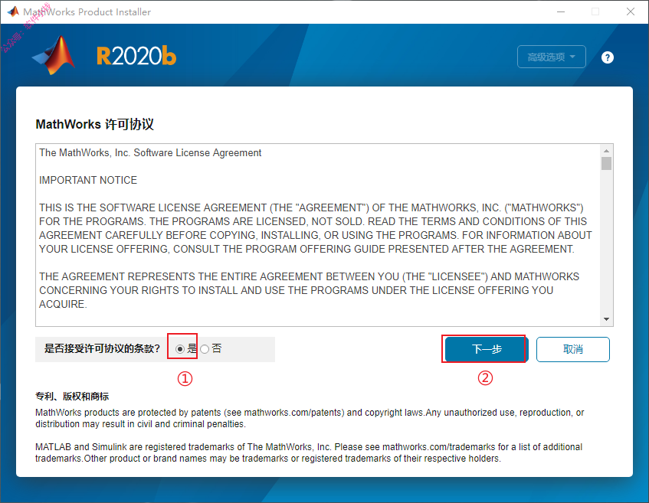This screenshot has width=649, height=503.
Task: Click the license scrollbar up arrow
Action: 606,151
